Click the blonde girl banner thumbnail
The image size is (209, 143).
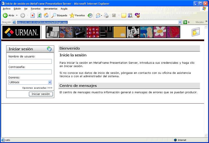(x=146, y=32)
